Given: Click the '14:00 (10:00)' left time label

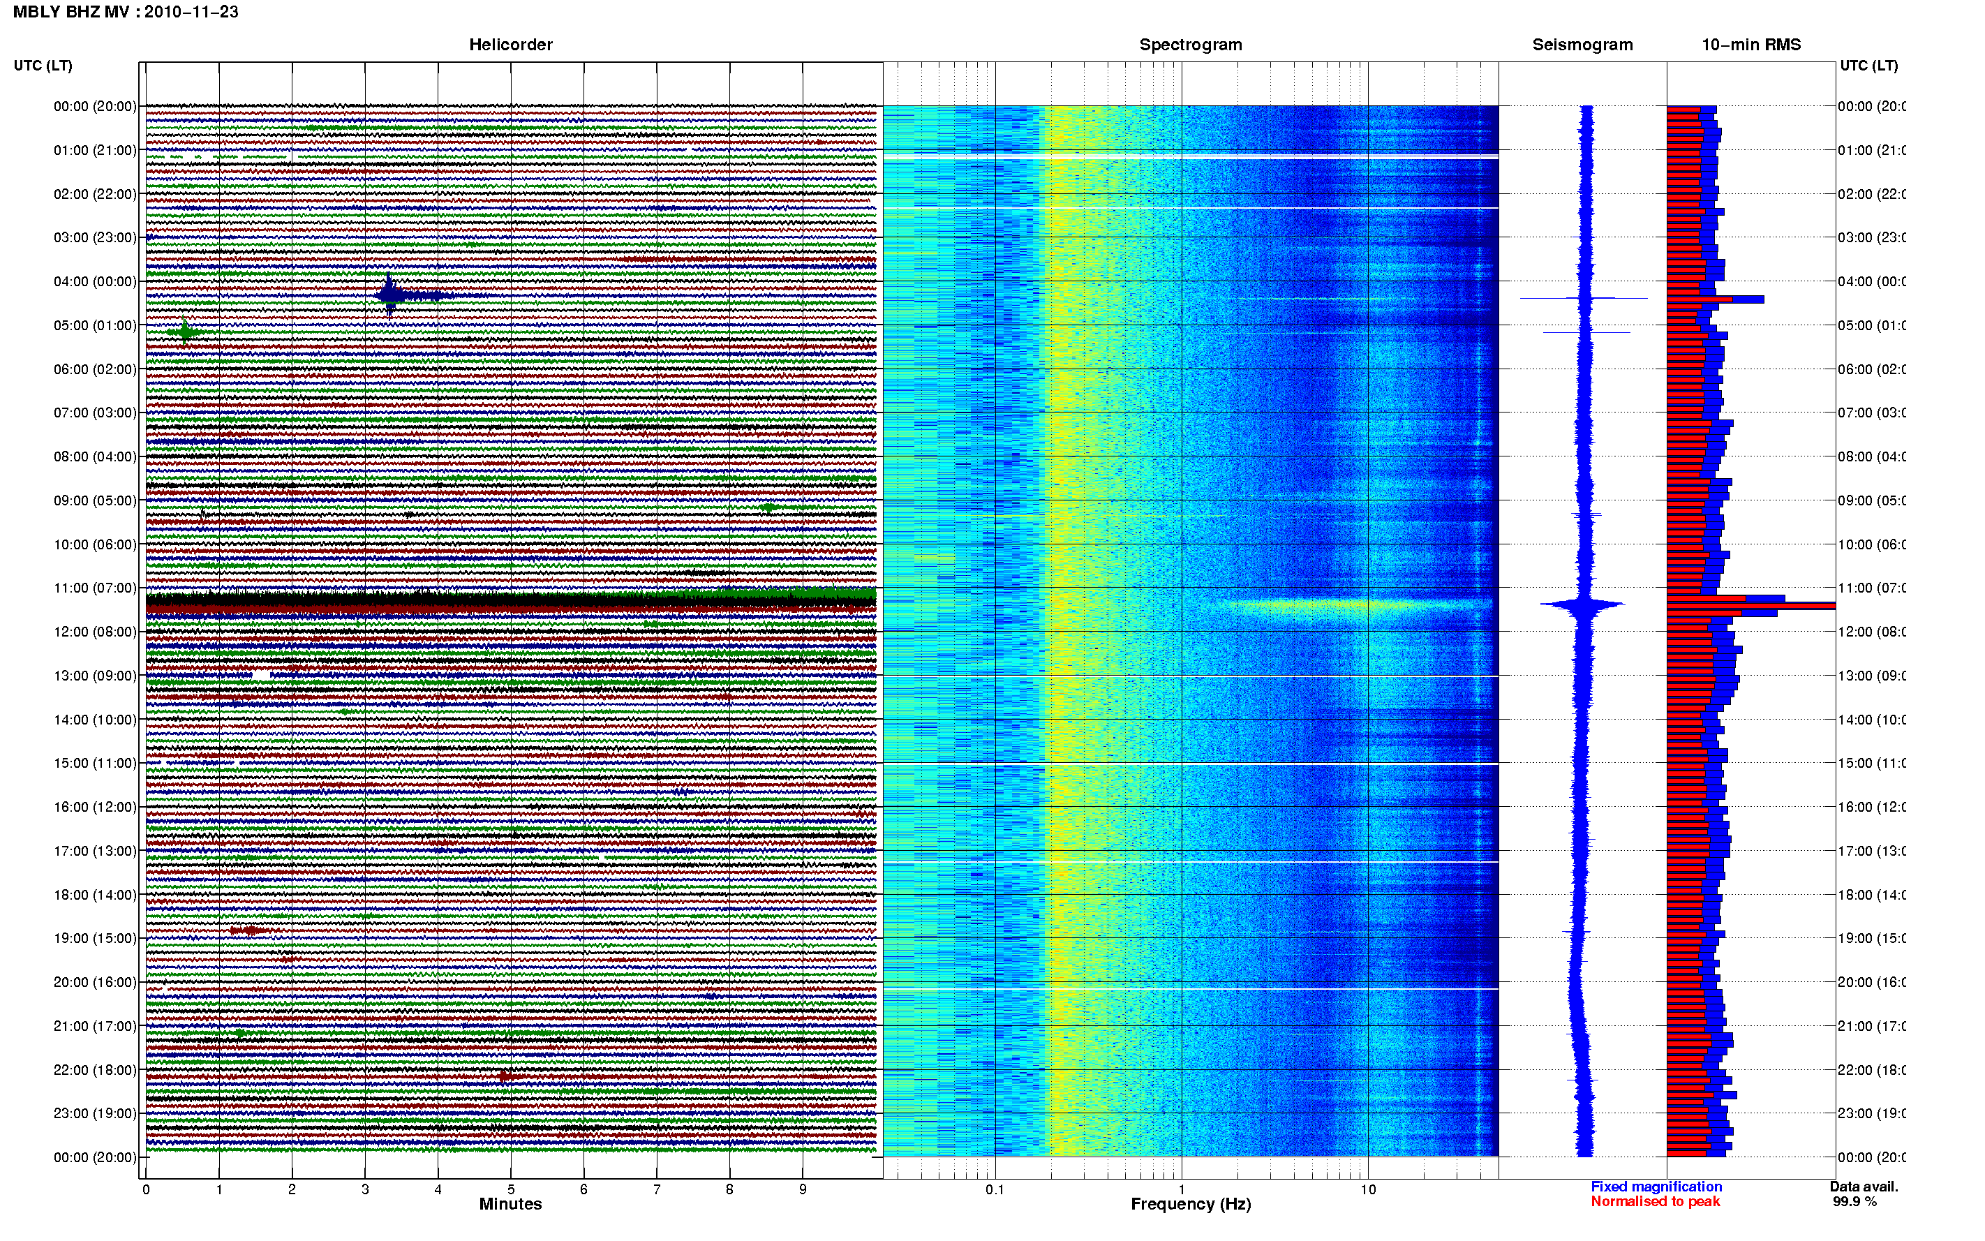Looking at the screenshot, I should point(95,720).
